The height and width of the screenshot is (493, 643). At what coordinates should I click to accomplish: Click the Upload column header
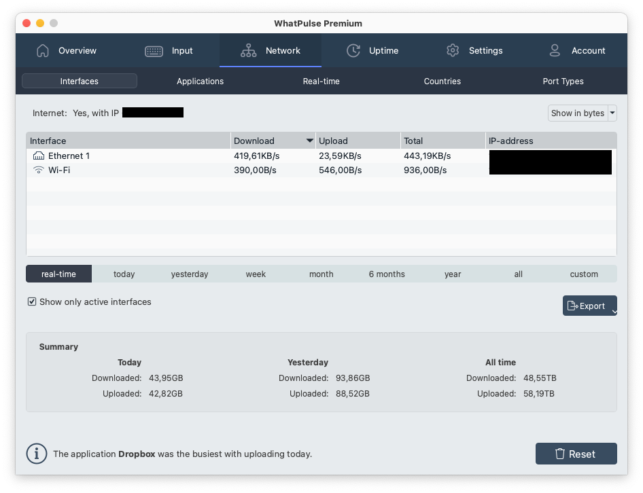(x=357, y=141)
